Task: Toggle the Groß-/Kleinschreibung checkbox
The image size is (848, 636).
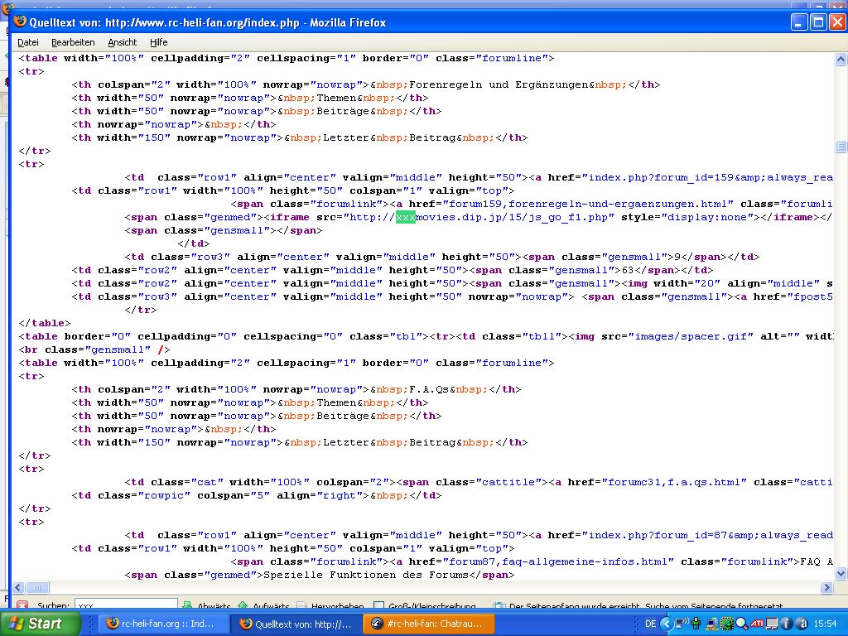Action: point(379,606)
